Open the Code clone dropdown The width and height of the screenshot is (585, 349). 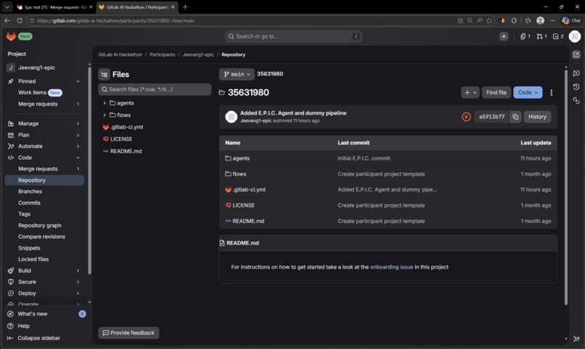click(x=528, y=92)
